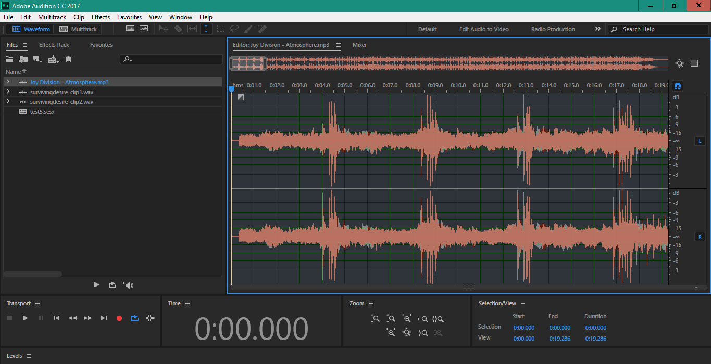The image size is (711, 364).
Task: Click Zoom Out Full icon in overview
Action: 679,63
